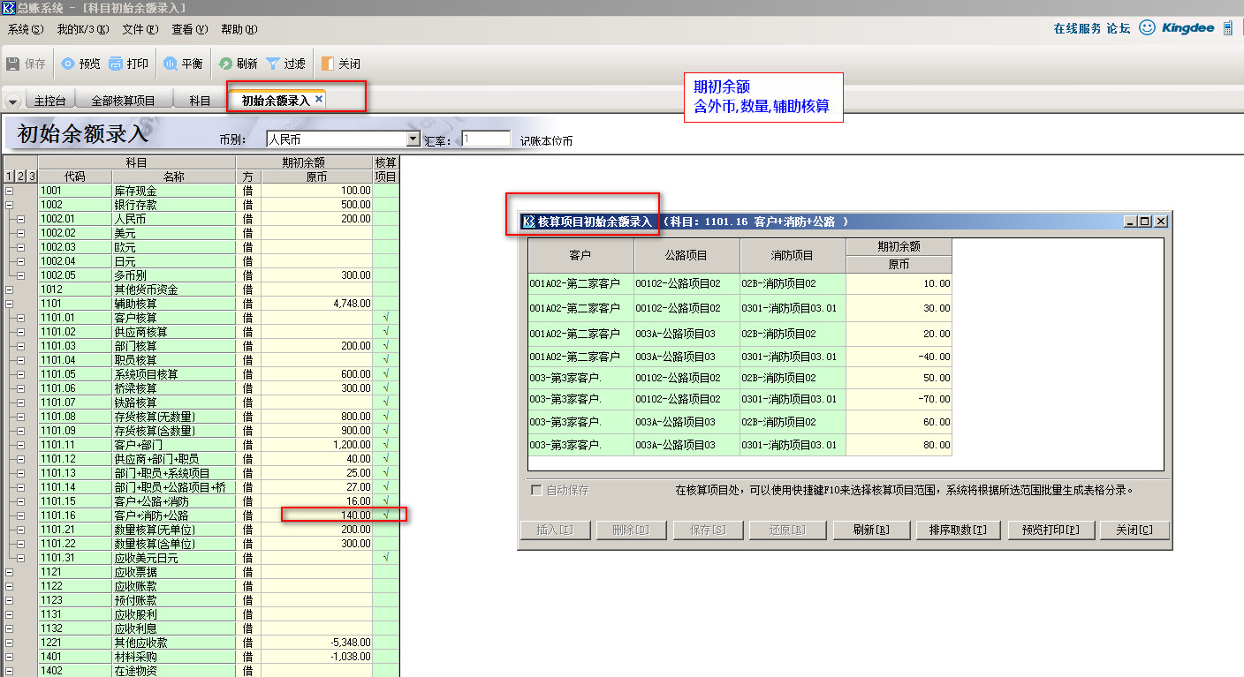Show outline level 2 of account tree
Viewport: 1244px width, 677px height.
(20, 177)
